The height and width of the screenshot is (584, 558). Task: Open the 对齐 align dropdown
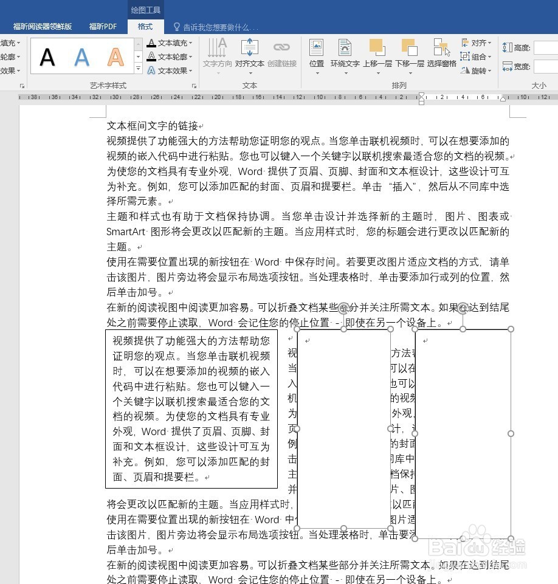(476, 43)
